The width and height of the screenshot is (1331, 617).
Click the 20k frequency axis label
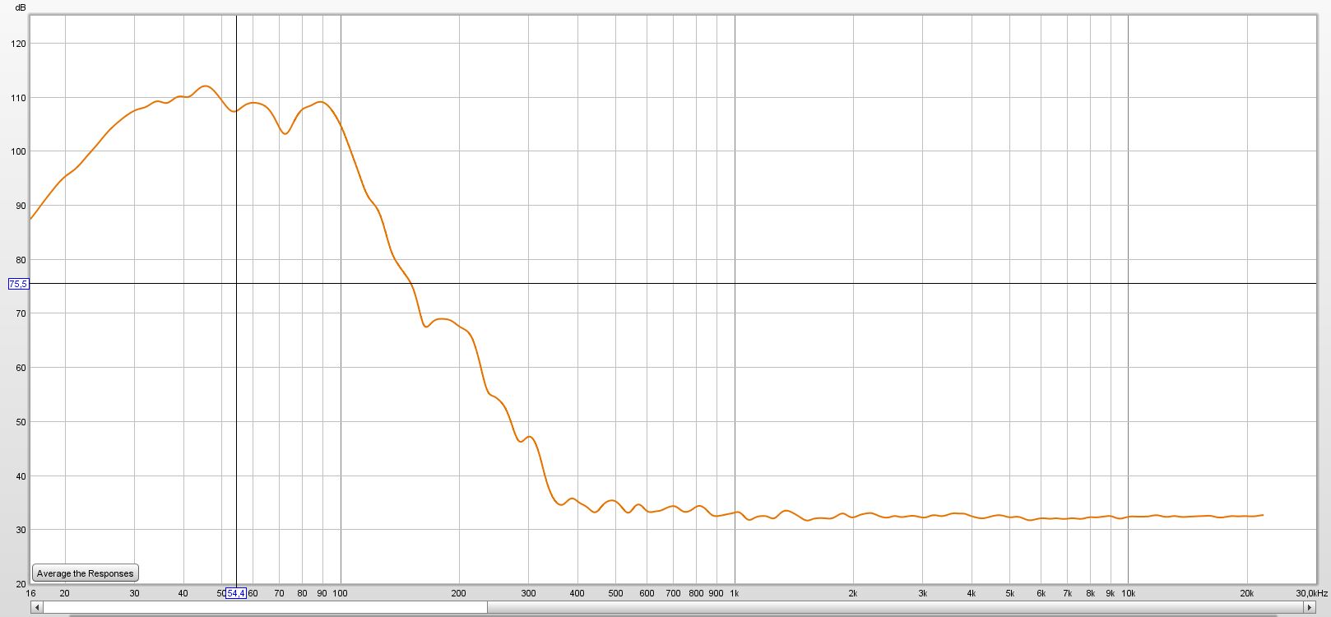coord(1247,593)
